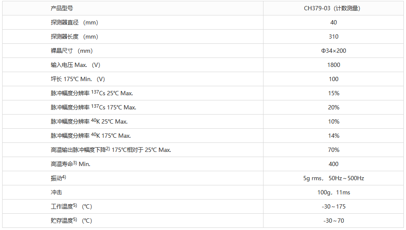Click the 工作温度 (℃) row label

[x=71, y=206]
